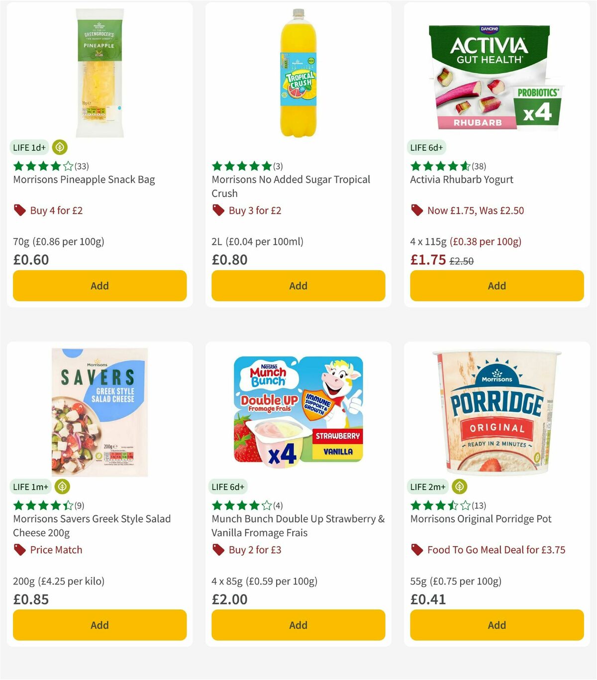Add Tropical Crush to the basket
Viewport: 597px width, 680px height.
pos(298,286)
